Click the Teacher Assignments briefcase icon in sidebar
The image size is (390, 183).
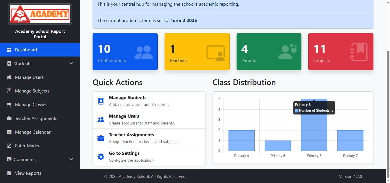[x=9, y=118]
